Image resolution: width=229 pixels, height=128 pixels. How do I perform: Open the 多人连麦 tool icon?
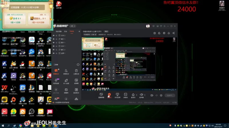[66, 81]
